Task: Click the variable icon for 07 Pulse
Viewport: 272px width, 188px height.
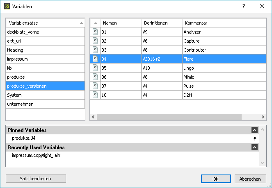Action: point(95,86)
